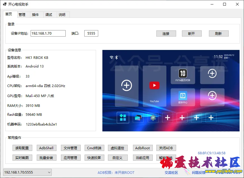The image size is (244, 178).
Task: Switch to the 管理 tab
Action: 22,15
